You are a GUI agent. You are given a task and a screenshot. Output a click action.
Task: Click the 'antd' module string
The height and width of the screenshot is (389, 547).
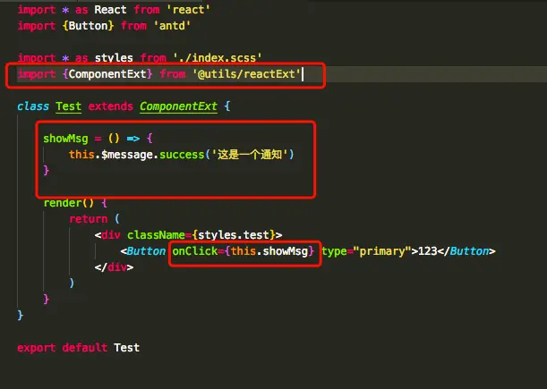coord(172,25)
